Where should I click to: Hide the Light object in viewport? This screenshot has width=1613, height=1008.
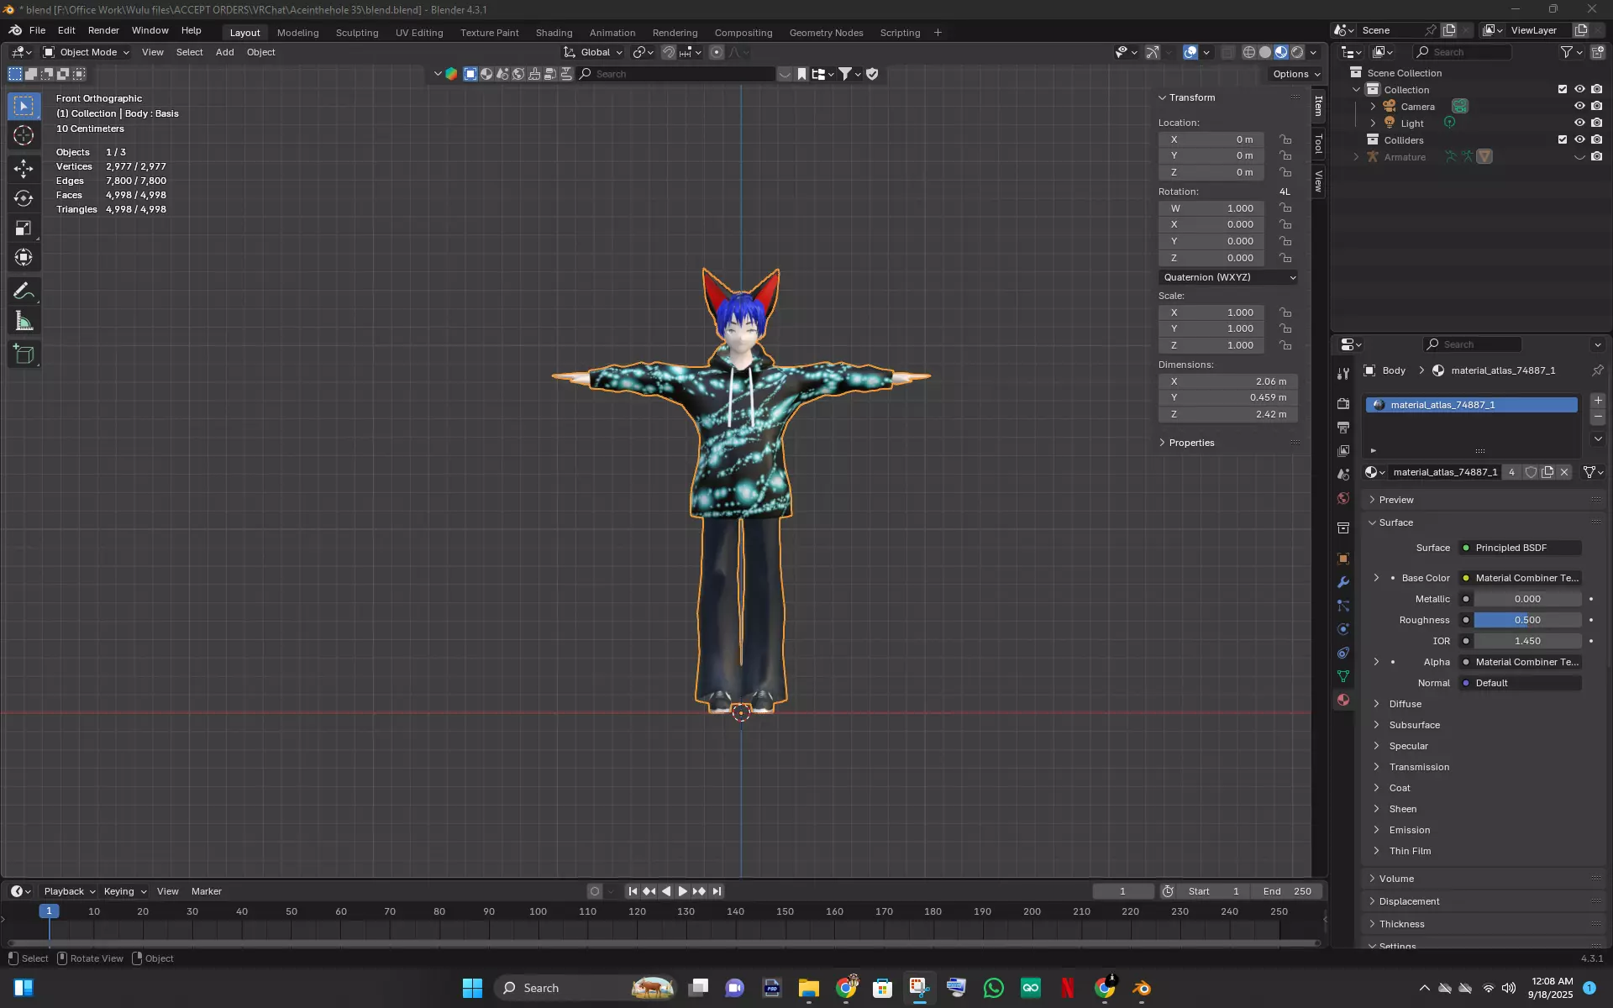pos(1579,123)
